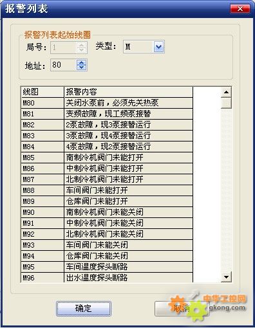The height and width of the screenshot is (328, 255).
Task: Select alarm text 变频故障，现工频泵接替
Action: pyautogui.click(x=108, y=114)
